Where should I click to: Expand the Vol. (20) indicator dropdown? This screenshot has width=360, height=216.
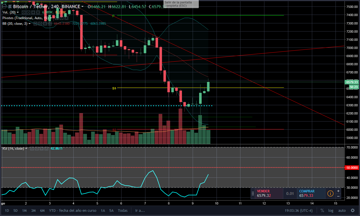pyautogui.click(x=18, y=12)
